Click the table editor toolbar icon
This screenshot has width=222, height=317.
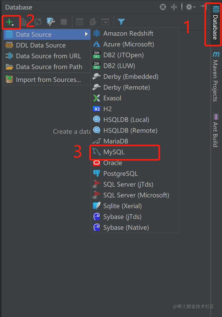80,22
